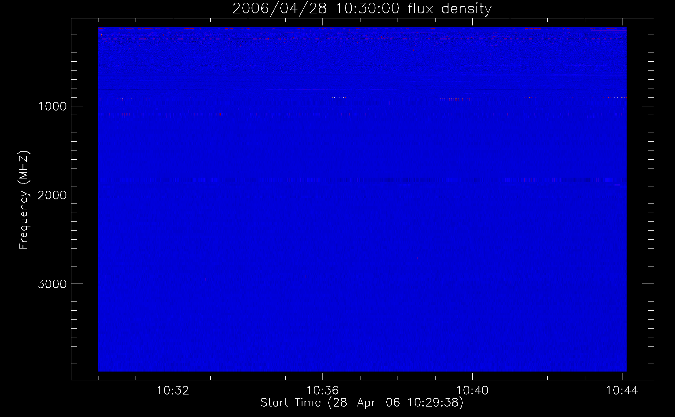The width and height of the screenshot is (675, 417).
Task: Click the 'Start Time (28-Apr-06 10:29:38)' label
Action: (362, 403)
